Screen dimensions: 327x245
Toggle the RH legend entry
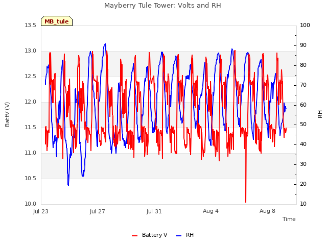coord(185,235)
